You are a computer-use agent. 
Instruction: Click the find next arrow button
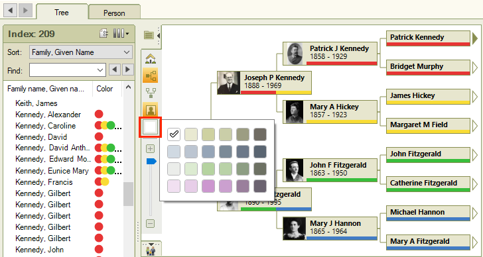[x=128, y=70]
